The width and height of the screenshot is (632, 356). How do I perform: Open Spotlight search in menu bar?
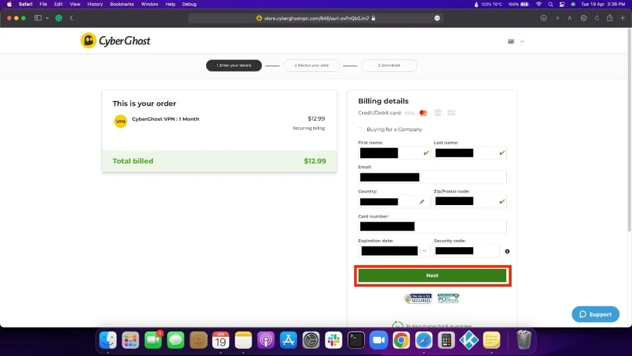(x=550, y=4)
